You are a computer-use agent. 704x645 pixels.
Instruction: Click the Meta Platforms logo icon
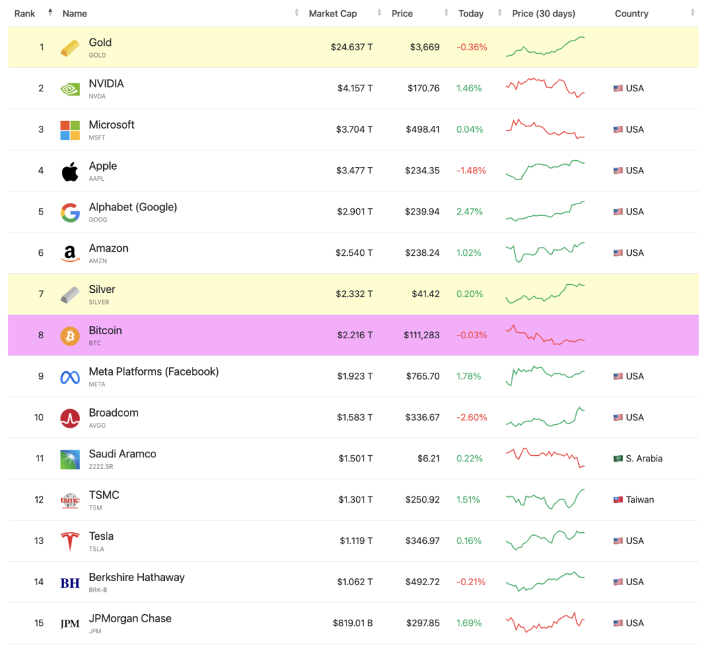click(70, 377)
